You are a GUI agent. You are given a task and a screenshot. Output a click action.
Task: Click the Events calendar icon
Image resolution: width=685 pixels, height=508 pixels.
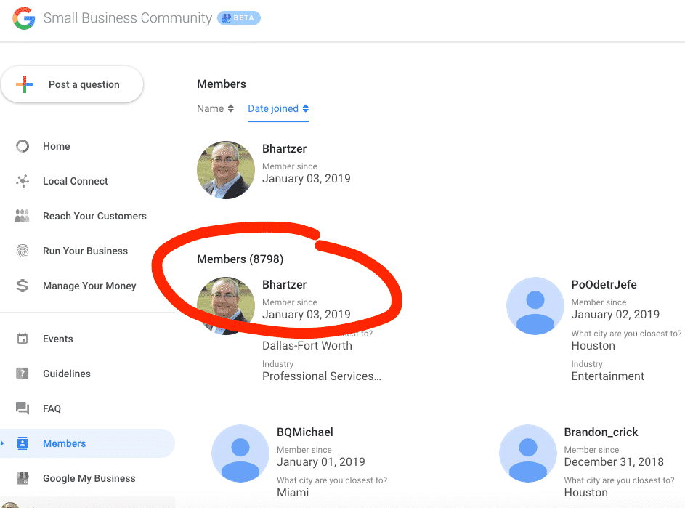click(23, 339)
